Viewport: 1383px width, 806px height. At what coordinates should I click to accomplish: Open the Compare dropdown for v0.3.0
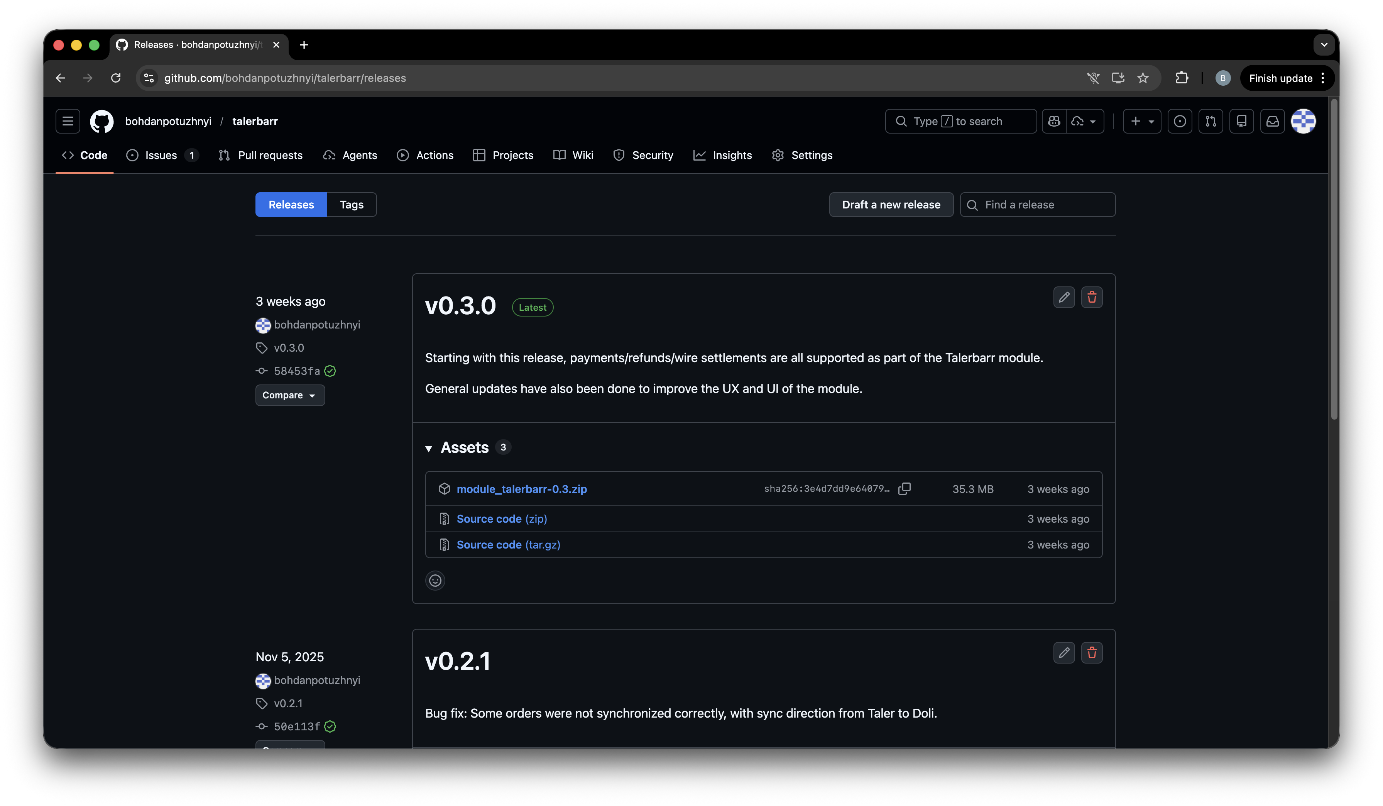coord(290,395)
